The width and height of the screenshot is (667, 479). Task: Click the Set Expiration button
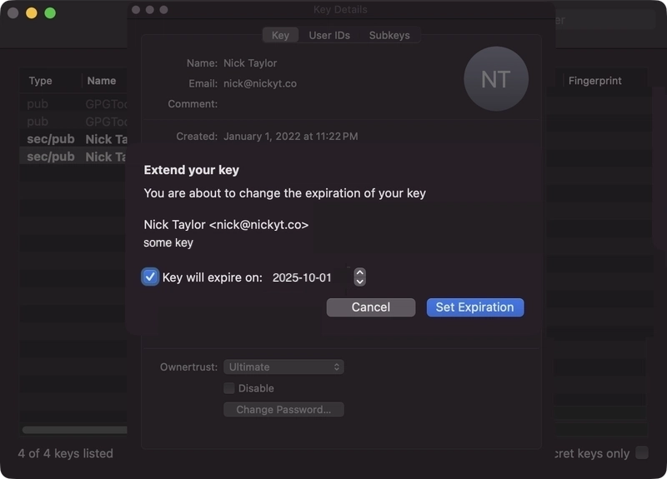475,307
